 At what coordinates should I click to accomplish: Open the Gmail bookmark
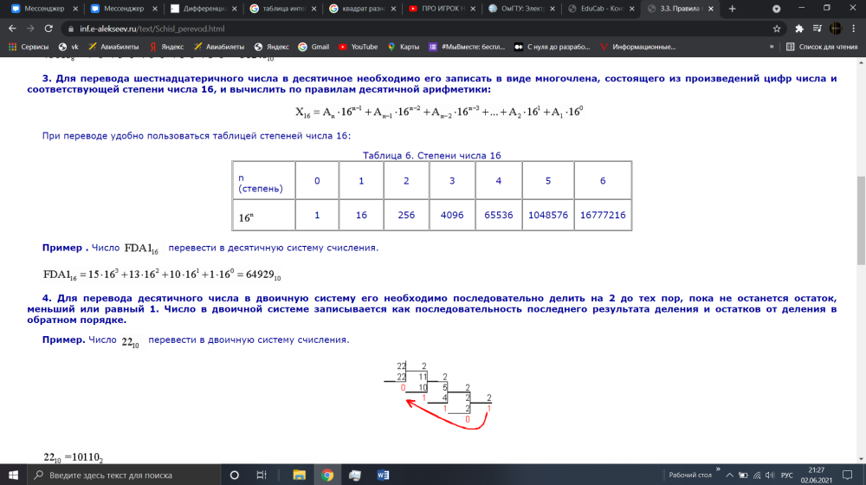(313, 47)
